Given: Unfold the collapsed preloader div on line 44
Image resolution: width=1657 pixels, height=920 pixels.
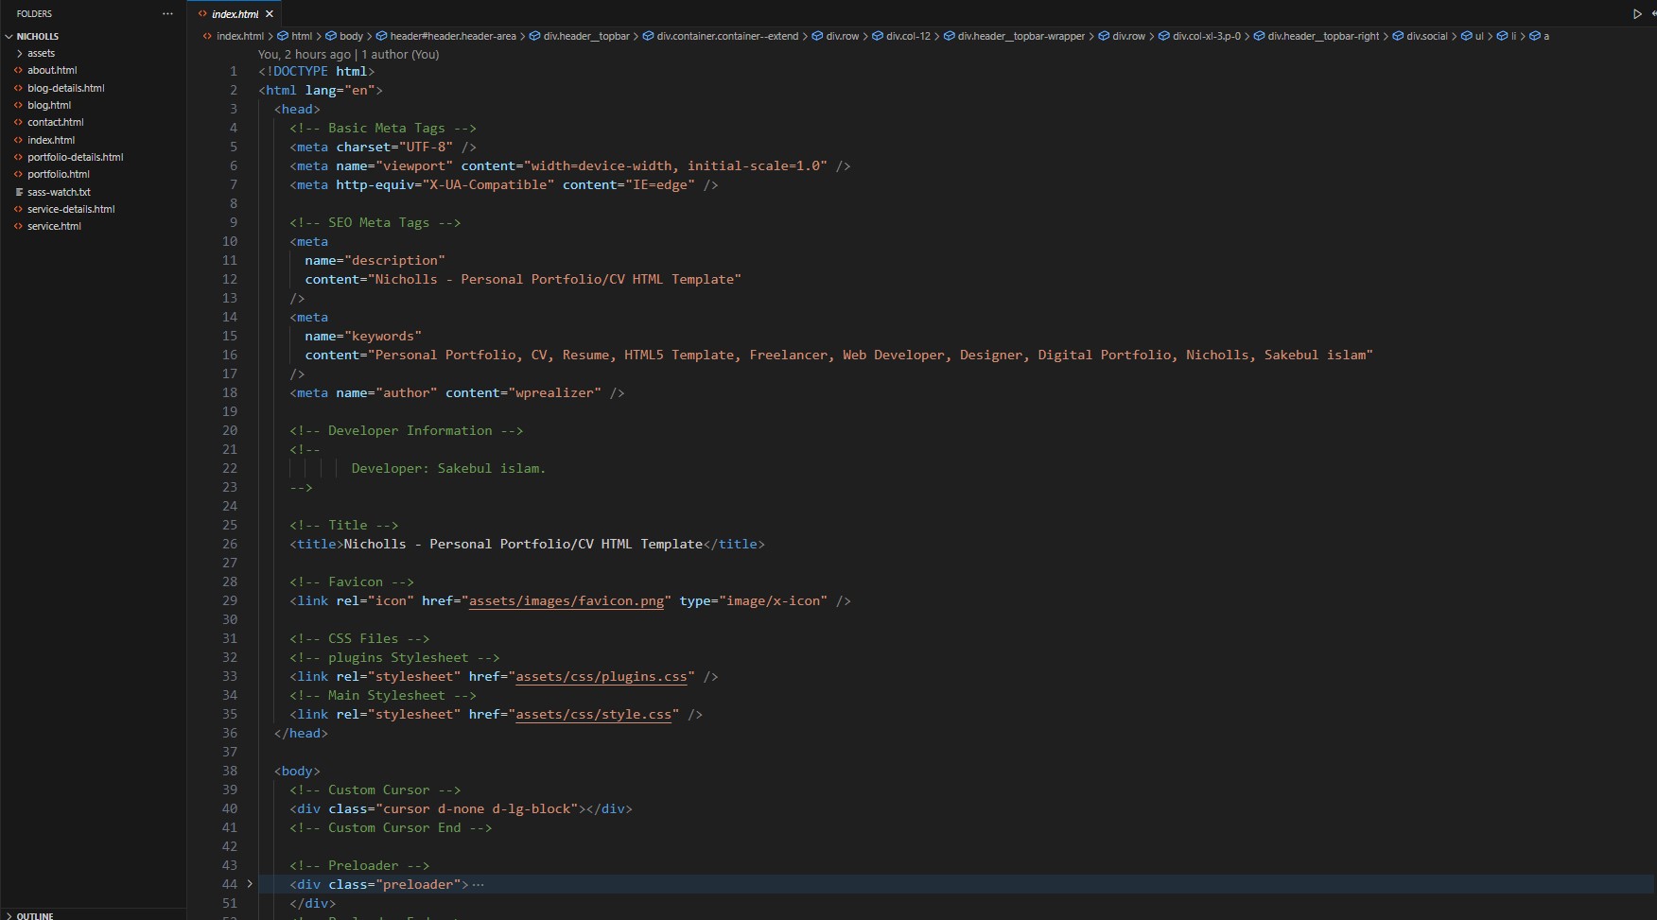Looking at the screenshot, I should 250,884.
